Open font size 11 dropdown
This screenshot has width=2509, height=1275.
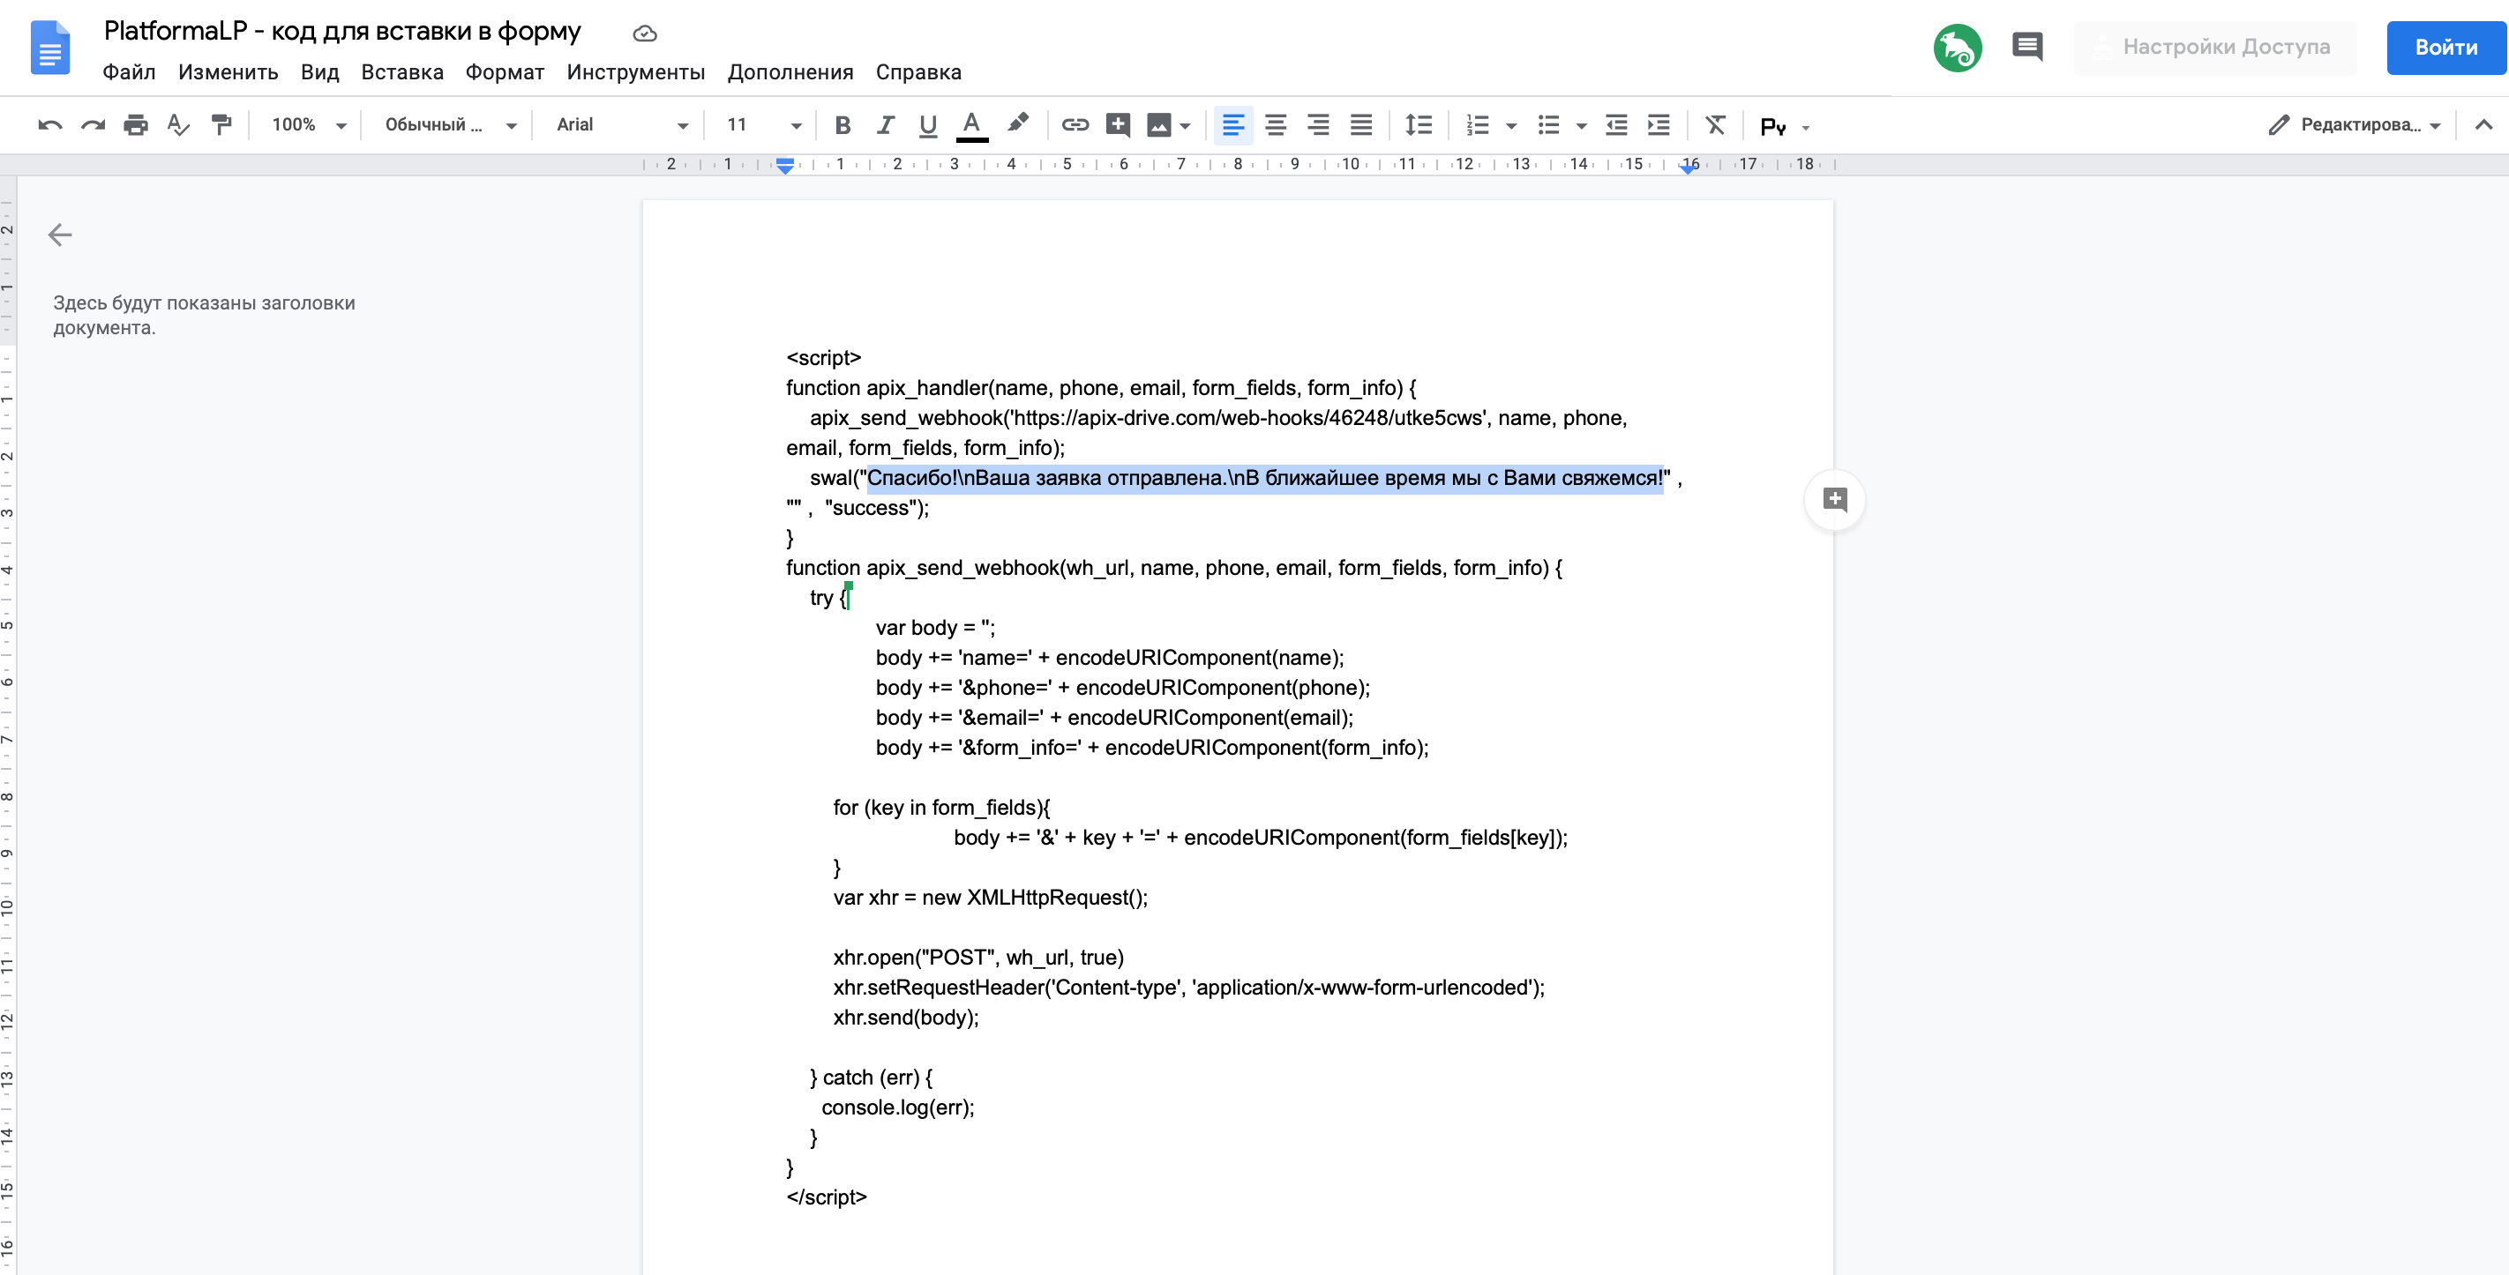[764, 124]
